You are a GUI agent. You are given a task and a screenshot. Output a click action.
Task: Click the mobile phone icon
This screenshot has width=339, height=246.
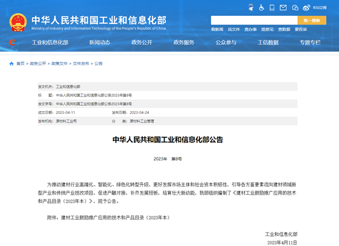click(x=272, y=8)
